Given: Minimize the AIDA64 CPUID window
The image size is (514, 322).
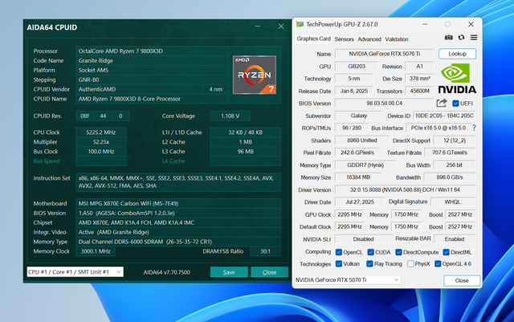Looking at the screenshot, I should (258, 26).
